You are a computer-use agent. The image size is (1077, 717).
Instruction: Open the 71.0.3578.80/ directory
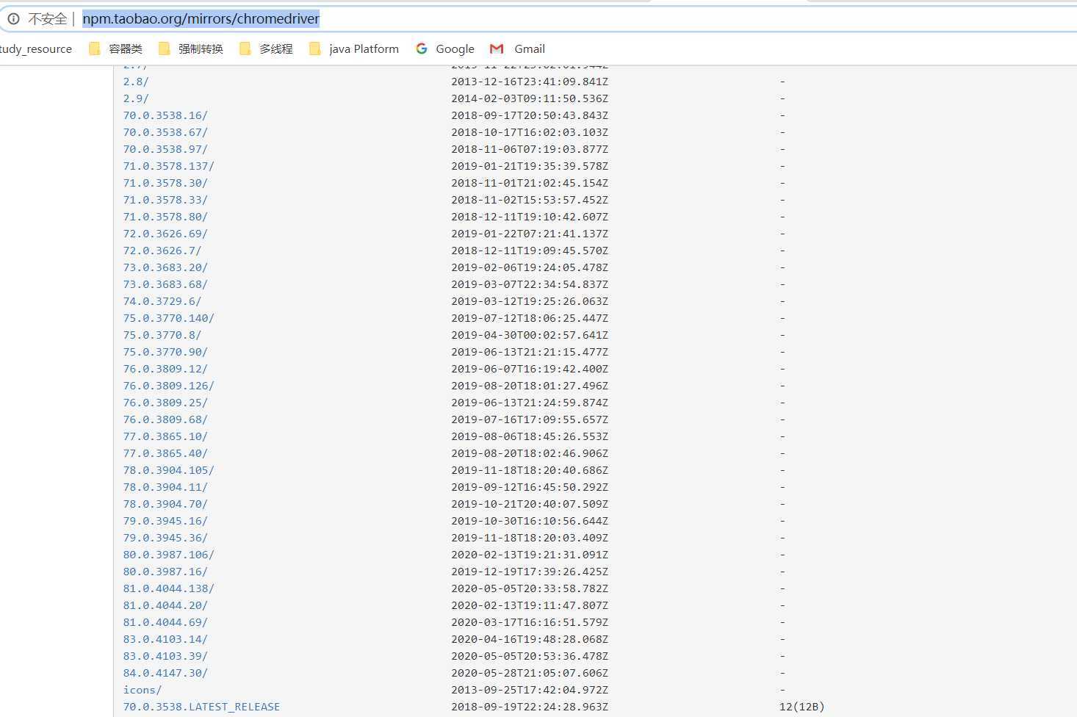(x=165, y=217)
